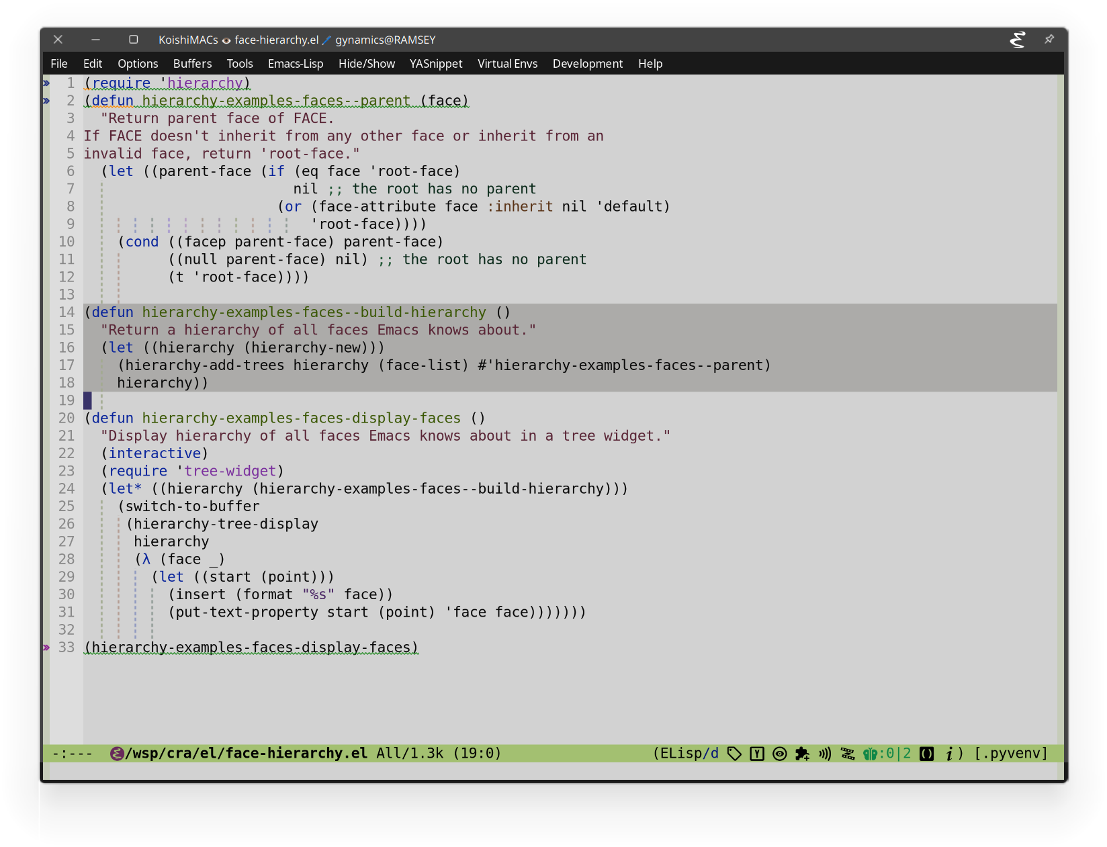
Task: Click hierarchy-examples-faces--build-hierarchy on line 14
Action: tap(314, 312)
